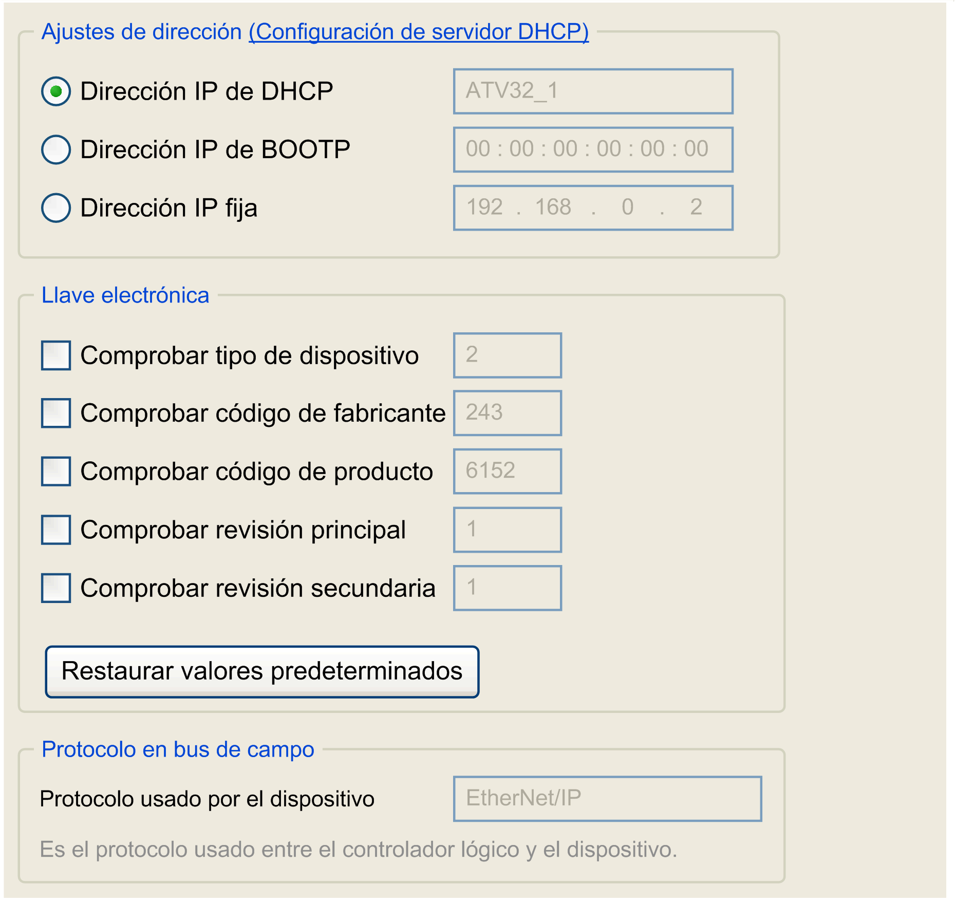
Task: Click the product code field showing 6152
Action: click(x=507, y=471)
